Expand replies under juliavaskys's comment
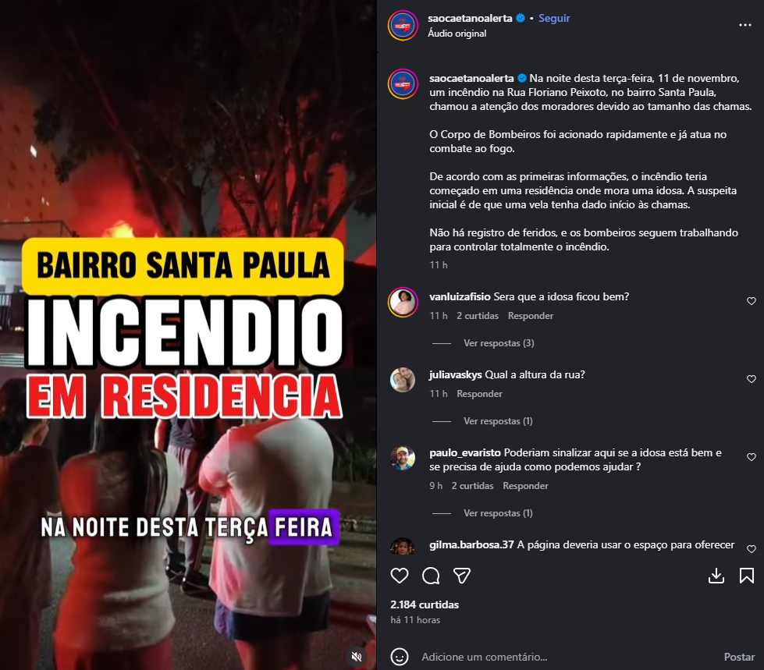 click(498, 421)
